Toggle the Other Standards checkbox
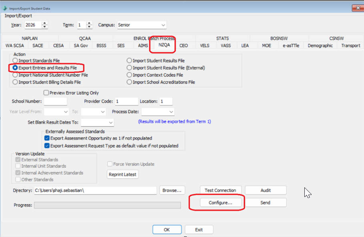The image size is (364, 237). tap(18, 180)
